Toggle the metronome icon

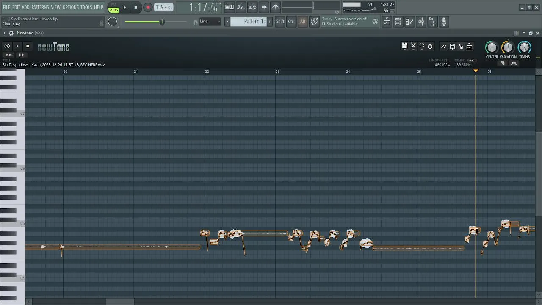point(275,7)
